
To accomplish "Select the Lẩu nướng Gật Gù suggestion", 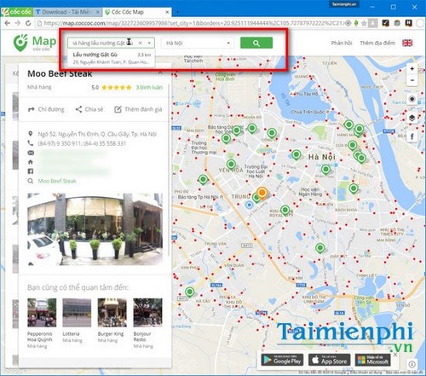I will coord(112,58).
